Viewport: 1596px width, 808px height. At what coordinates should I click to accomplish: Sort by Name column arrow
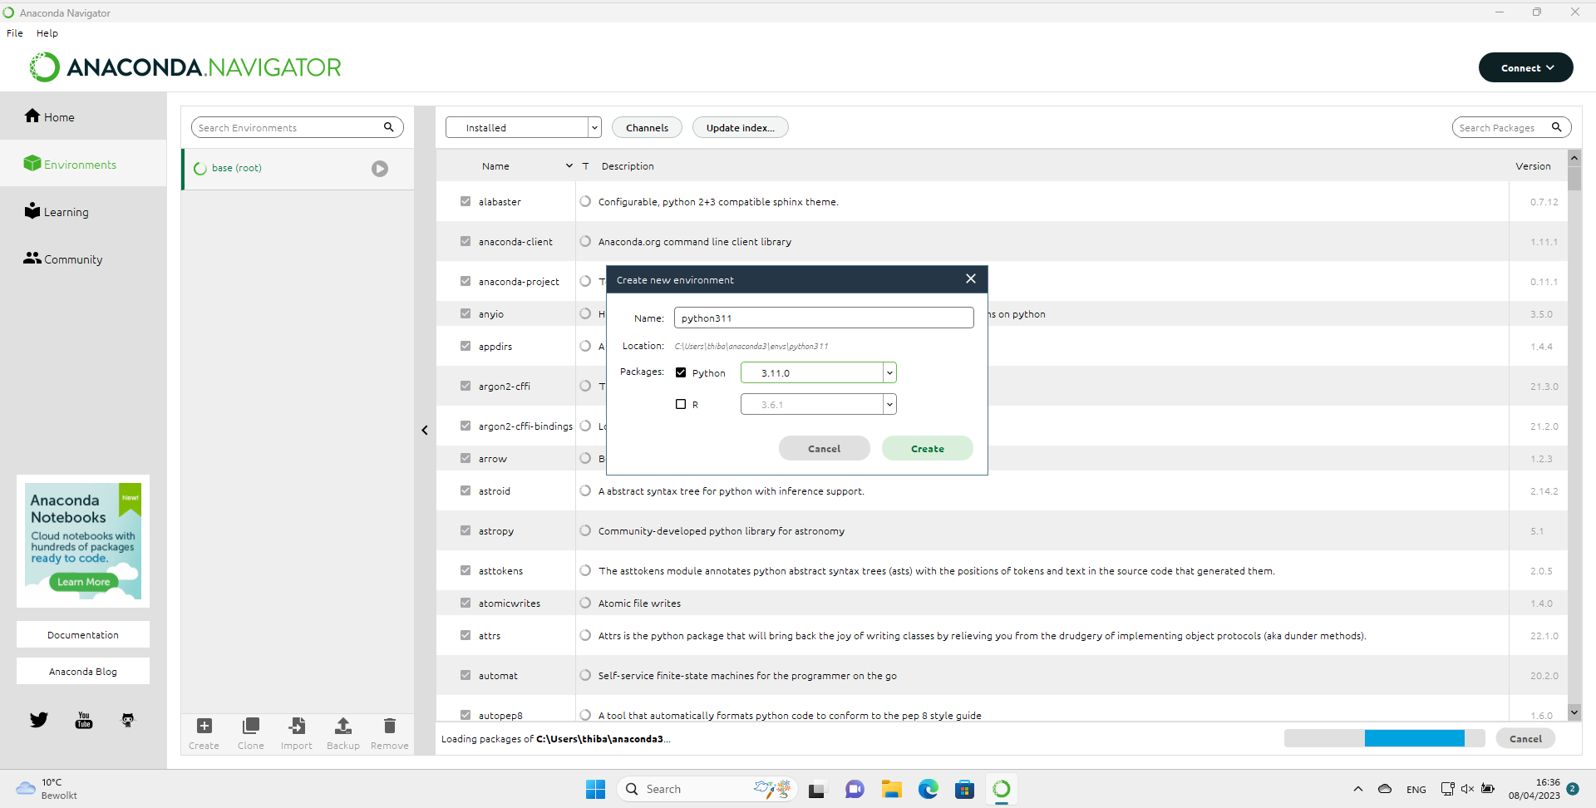569,165
